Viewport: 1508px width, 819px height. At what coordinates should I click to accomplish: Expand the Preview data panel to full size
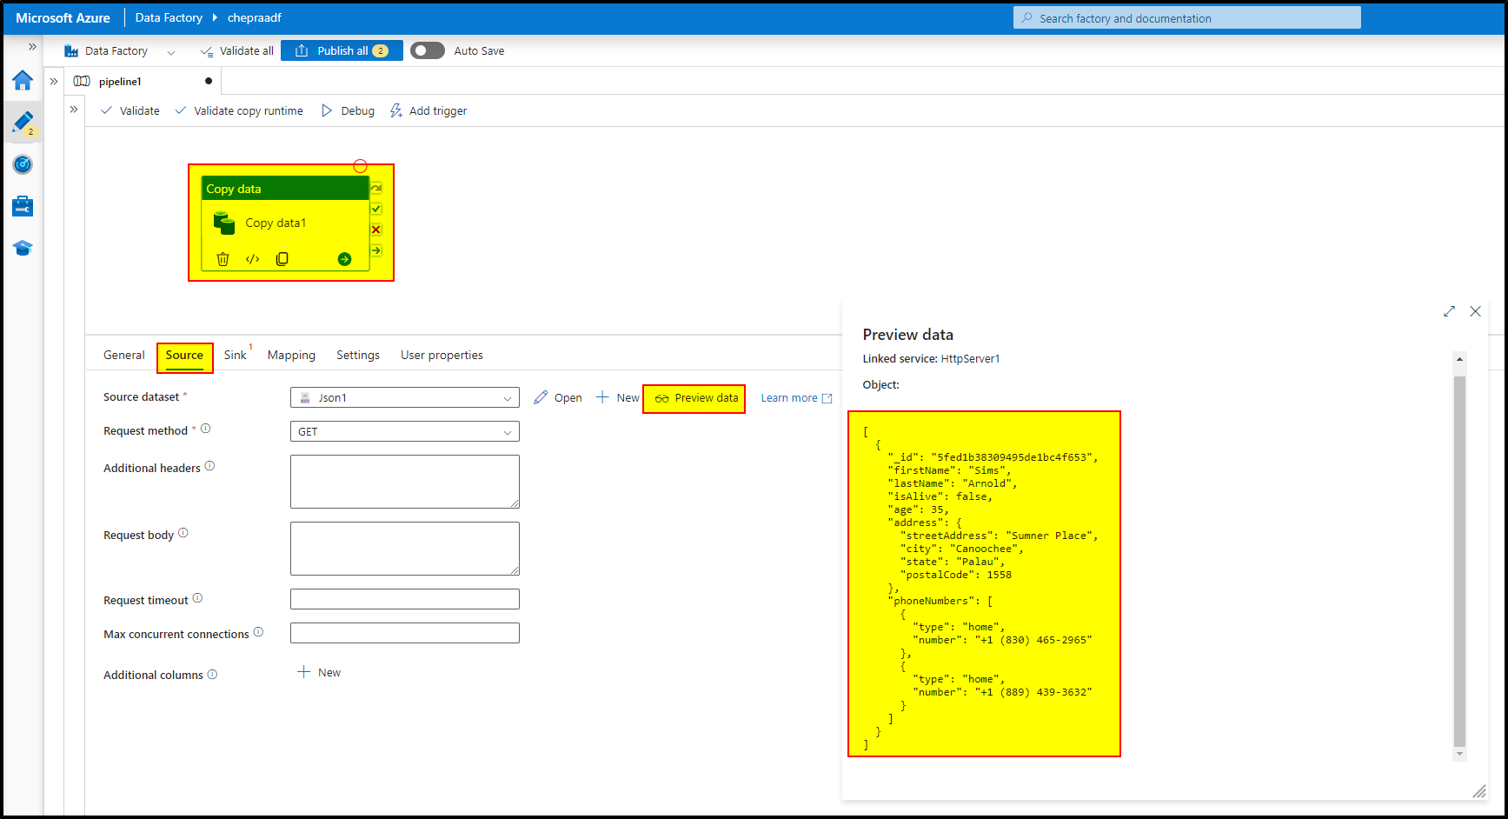pos(1449,311)
